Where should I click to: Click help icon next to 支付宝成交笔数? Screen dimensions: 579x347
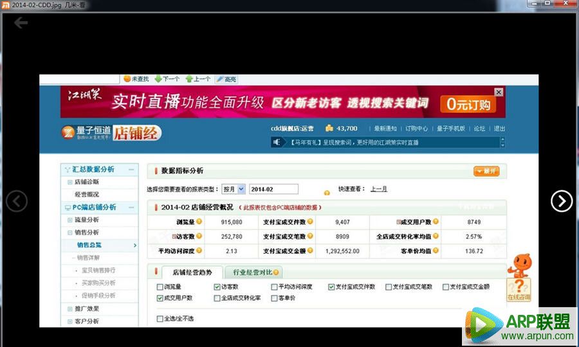[x=310, y=236]
